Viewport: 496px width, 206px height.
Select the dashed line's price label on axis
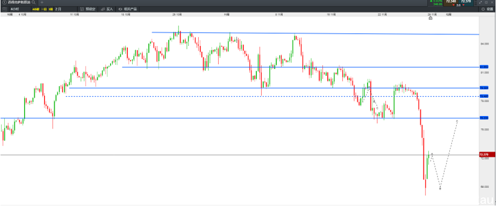(x=484, y=96)
